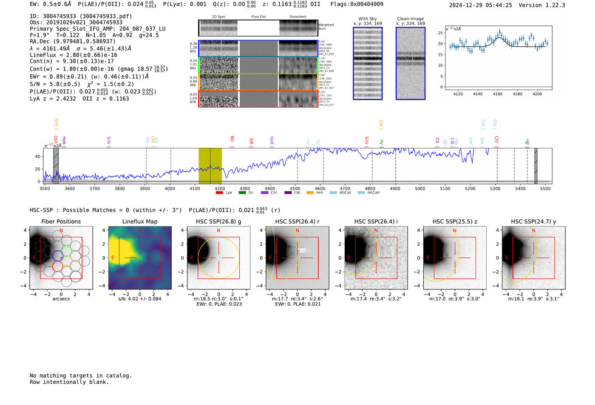Click the m:18.5 re:3.0 caption under g image

(x=218, y=299)
